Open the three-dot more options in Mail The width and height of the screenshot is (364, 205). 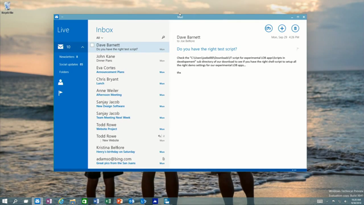(x=294, y=170)
